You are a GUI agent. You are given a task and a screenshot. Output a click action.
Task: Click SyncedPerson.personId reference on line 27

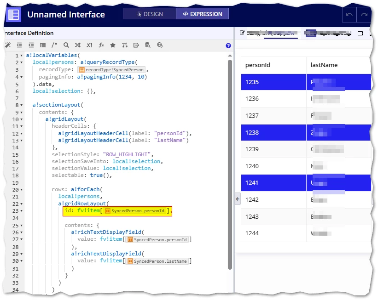[157, 240]
